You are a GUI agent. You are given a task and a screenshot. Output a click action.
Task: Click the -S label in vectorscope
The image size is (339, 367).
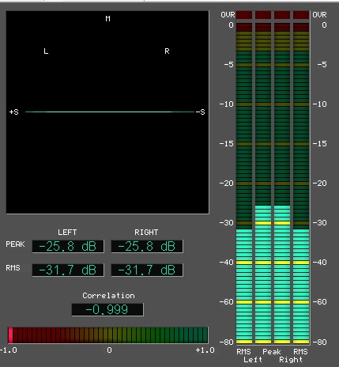pos(200,112)
